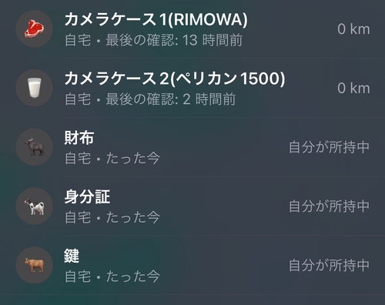Select the 鍵 item title
This screenshot has height=305, width=385.
[72, 256]
